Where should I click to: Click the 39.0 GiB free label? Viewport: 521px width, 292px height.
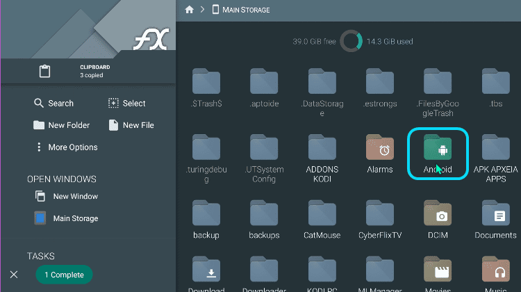pos(314,42)
